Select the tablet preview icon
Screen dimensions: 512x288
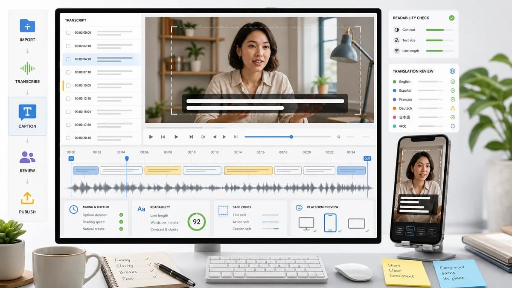tap(356, 224)
